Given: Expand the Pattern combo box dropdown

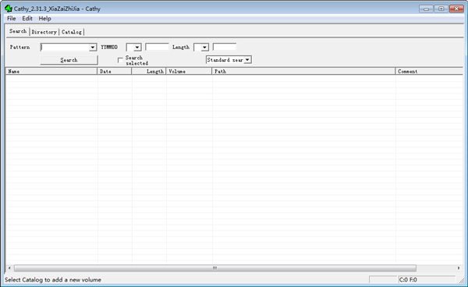Looking at the screenshot, I should tap(93, 47).
